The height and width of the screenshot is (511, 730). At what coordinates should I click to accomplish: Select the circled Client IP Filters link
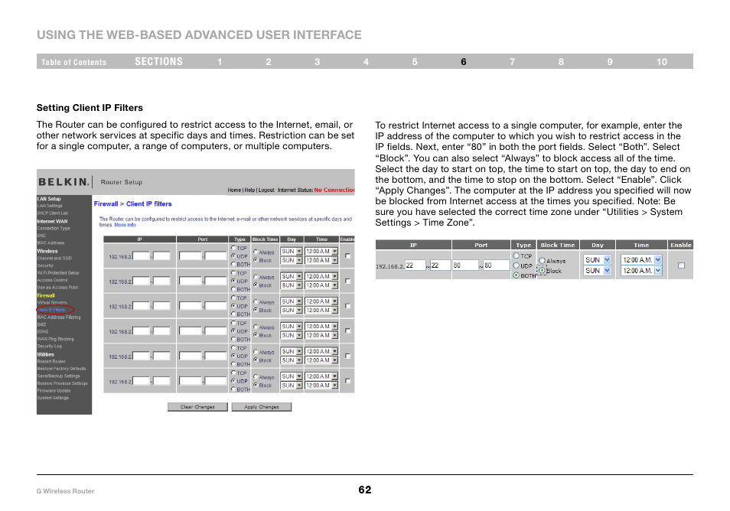(x=52, y=310)
